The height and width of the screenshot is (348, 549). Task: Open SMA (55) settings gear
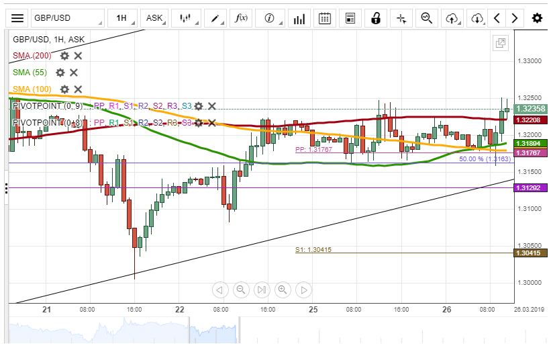[x=60, y=73]
